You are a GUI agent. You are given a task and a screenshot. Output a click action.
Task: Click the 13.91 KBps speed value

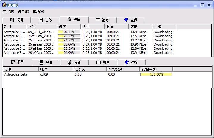click(138, 53)
